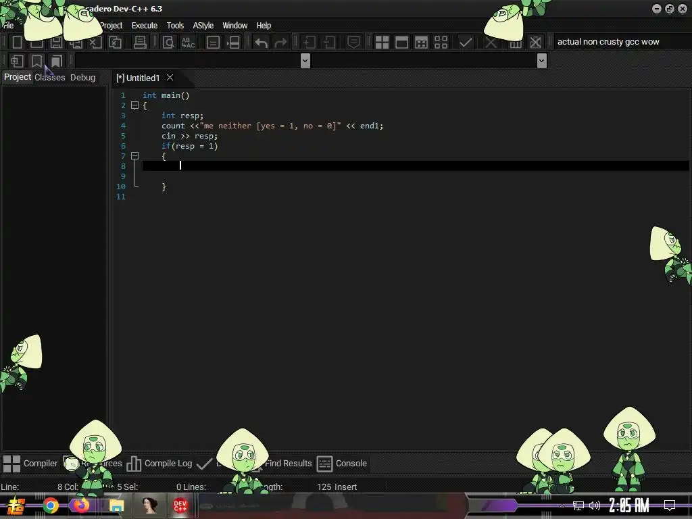Open Firefox from the taskbar

point(81,505)
